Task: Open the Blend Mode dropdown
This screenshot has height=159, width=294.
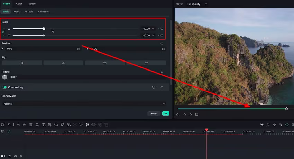Action: (x=84, y=104)
